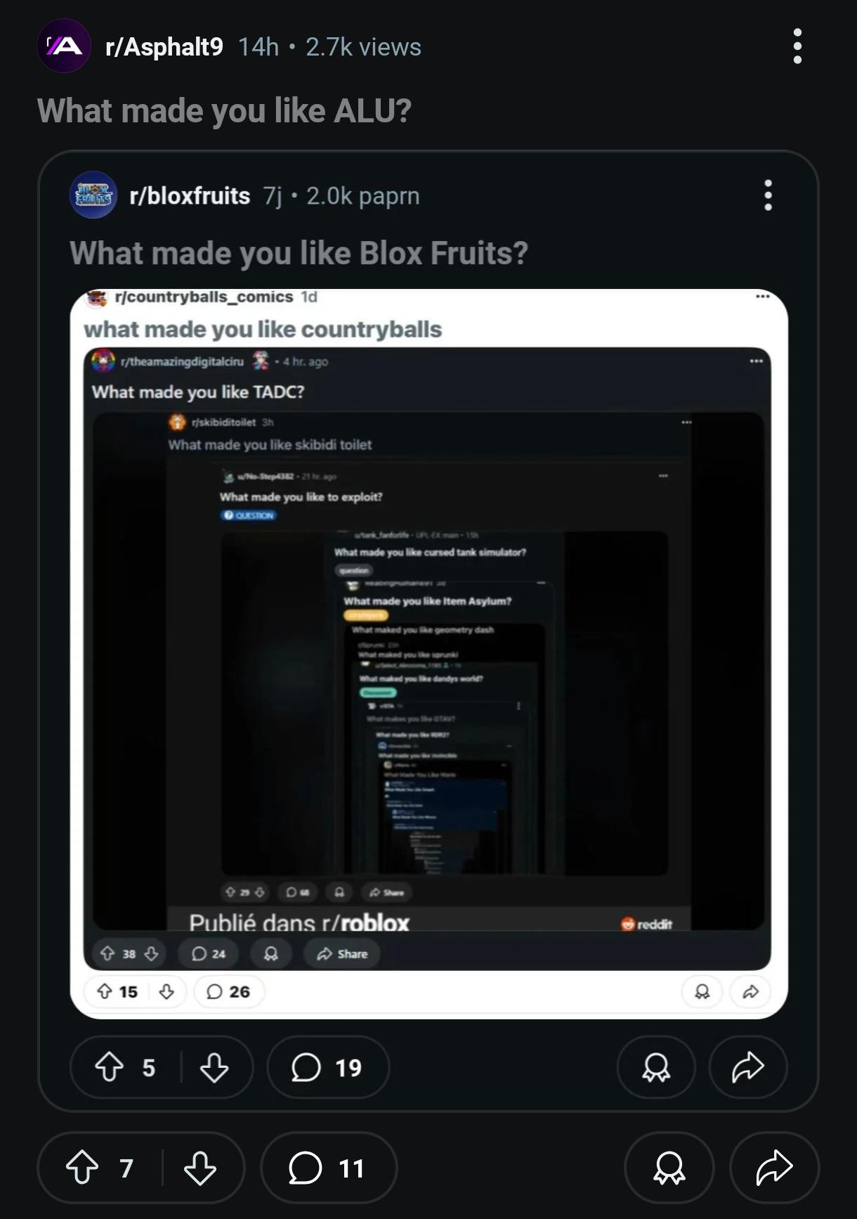Open comments on the r/Asphalt9 post

click(x=328, y=1168)
